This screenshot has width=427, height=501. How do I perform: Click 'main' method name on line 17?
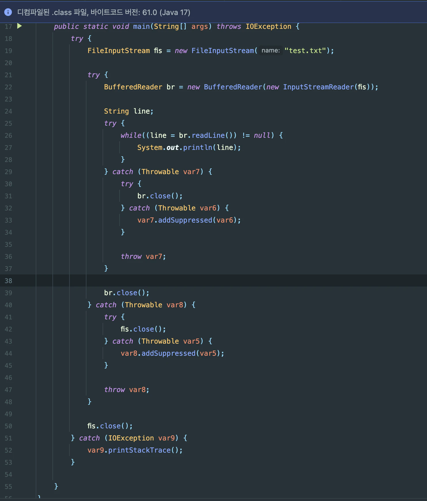pos(141,27)
